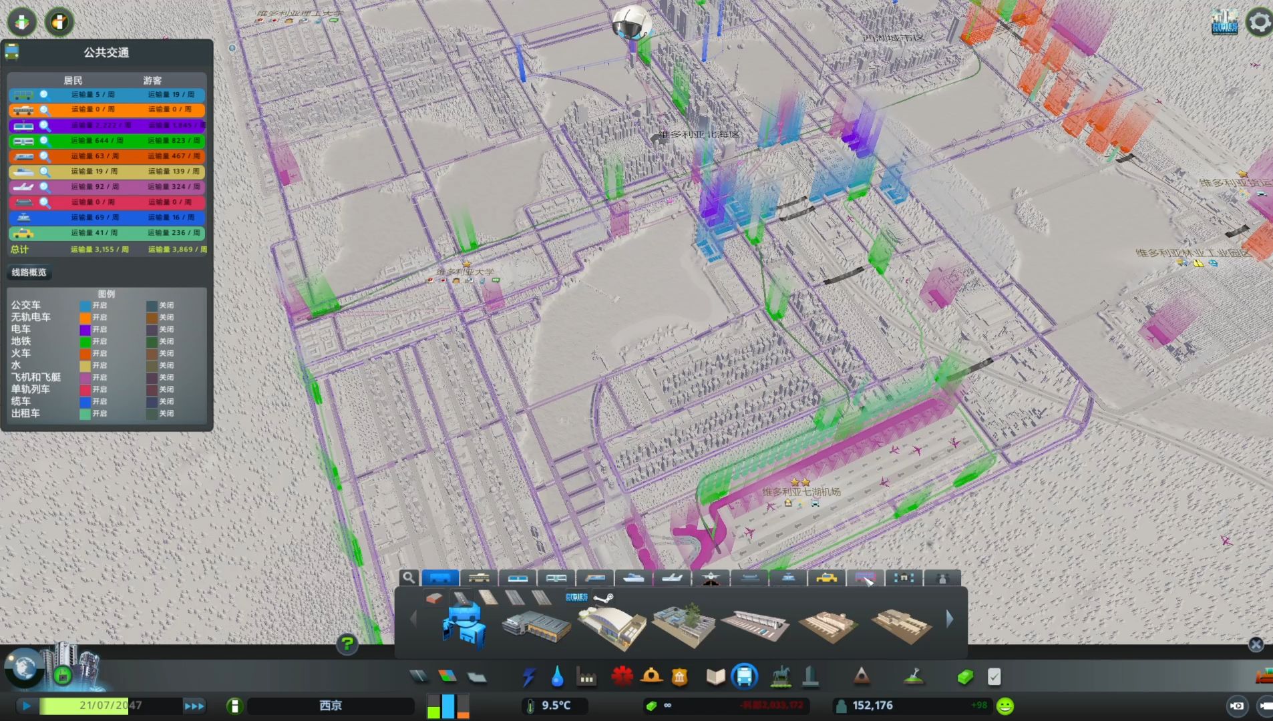Click the population count 152,176
The height and width of the screenshot is (721, 1273).
click(x=872, y=706)
